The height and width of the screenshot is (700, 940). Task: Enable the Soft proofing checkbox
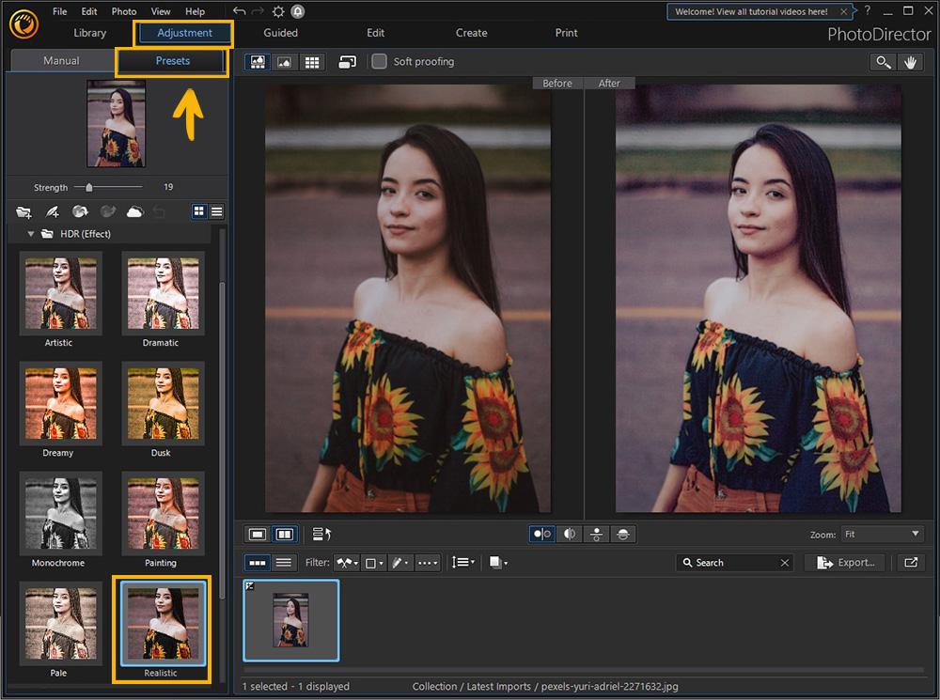tap(379, 62)
